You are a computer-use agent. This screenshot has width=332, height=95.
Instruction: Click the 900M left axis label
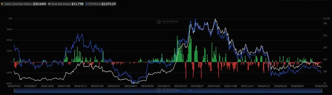(10, 30)
